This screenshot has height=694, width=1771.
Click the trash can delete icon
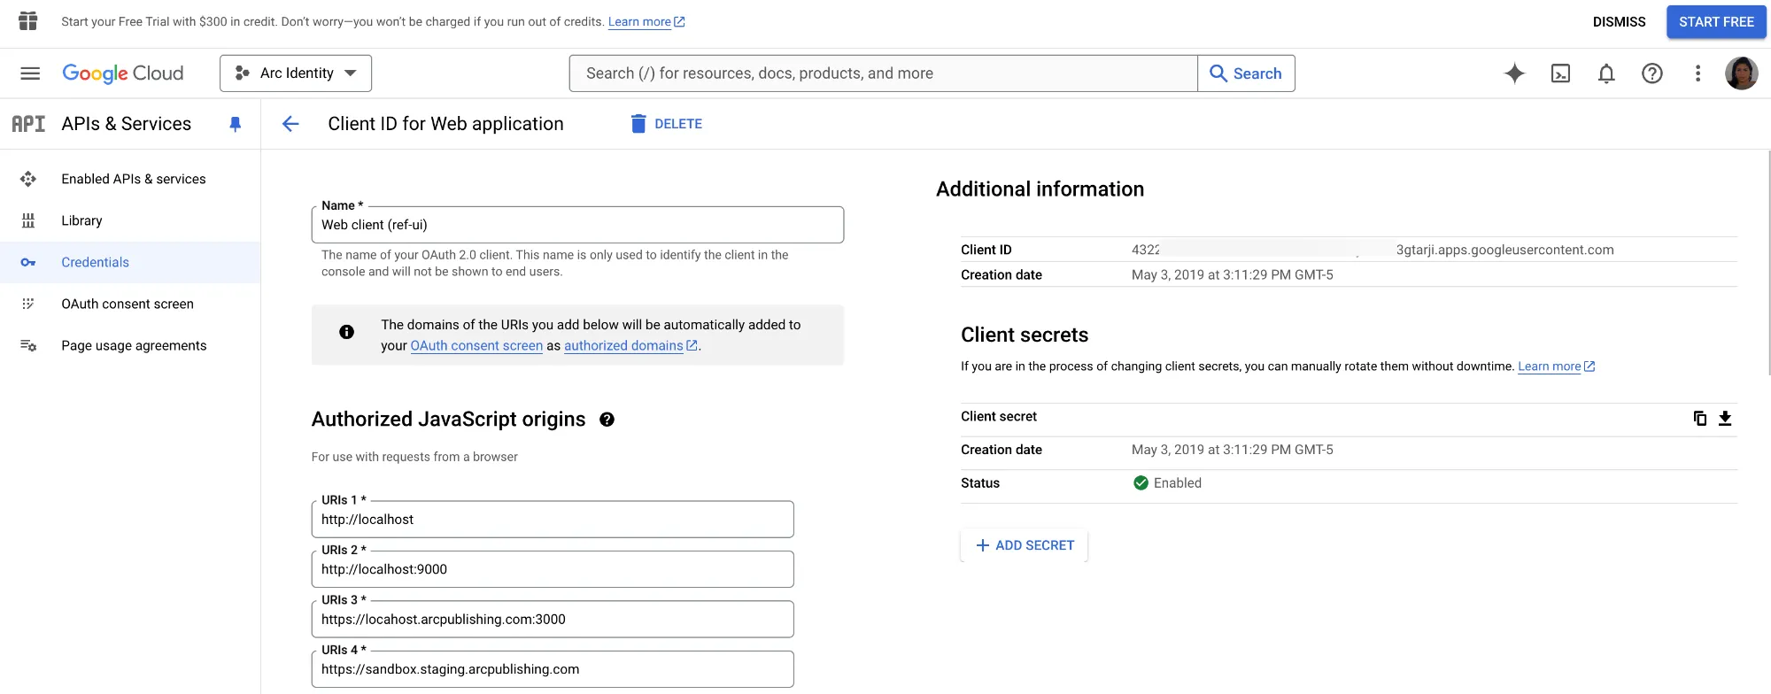point(638,124)
